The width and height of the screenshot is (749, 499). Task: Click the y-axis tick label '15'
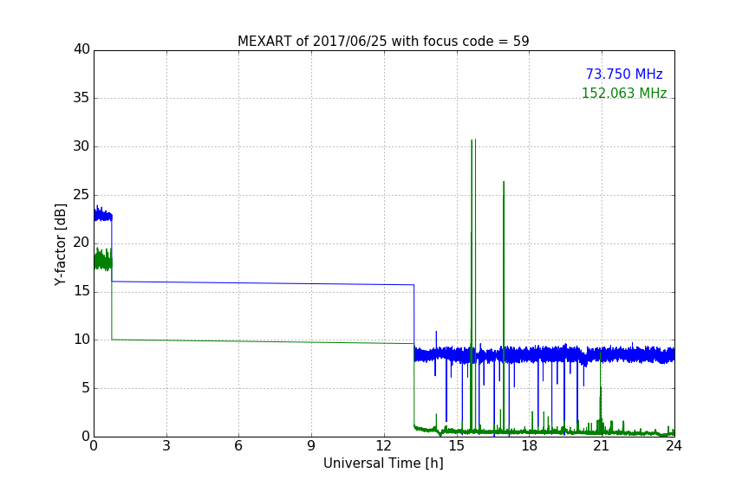81,291
